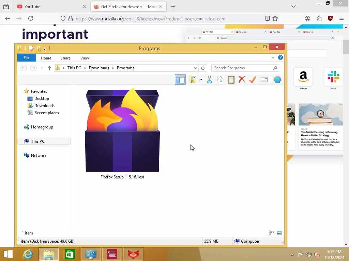Open Explorer recent locations dropdown arrow
Screen dimensions: 349x261
coord(42,68)
